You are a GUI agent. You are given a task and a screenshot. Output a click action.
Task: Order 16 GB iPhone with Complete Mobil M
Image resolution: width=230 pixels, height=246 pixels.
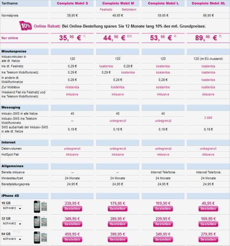click(x=117, y=209)
